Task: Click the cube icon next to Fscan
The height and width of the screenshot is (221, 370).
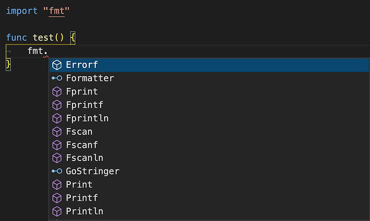Action: 57,132
